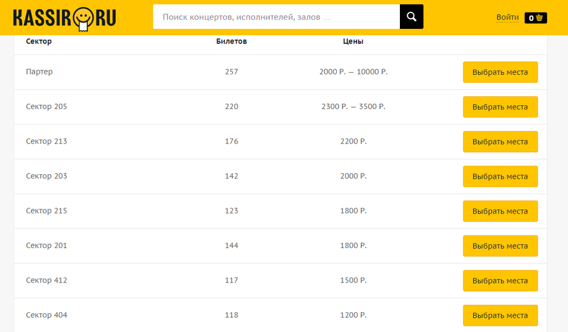Viewport: 568px width, 332px height.
Task: Open the shopping cart icon
Action: 536,18
